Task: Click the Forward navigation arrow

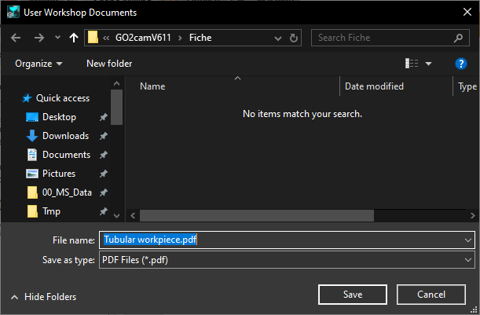Action: pyautogui.click(x=38, y=38)
